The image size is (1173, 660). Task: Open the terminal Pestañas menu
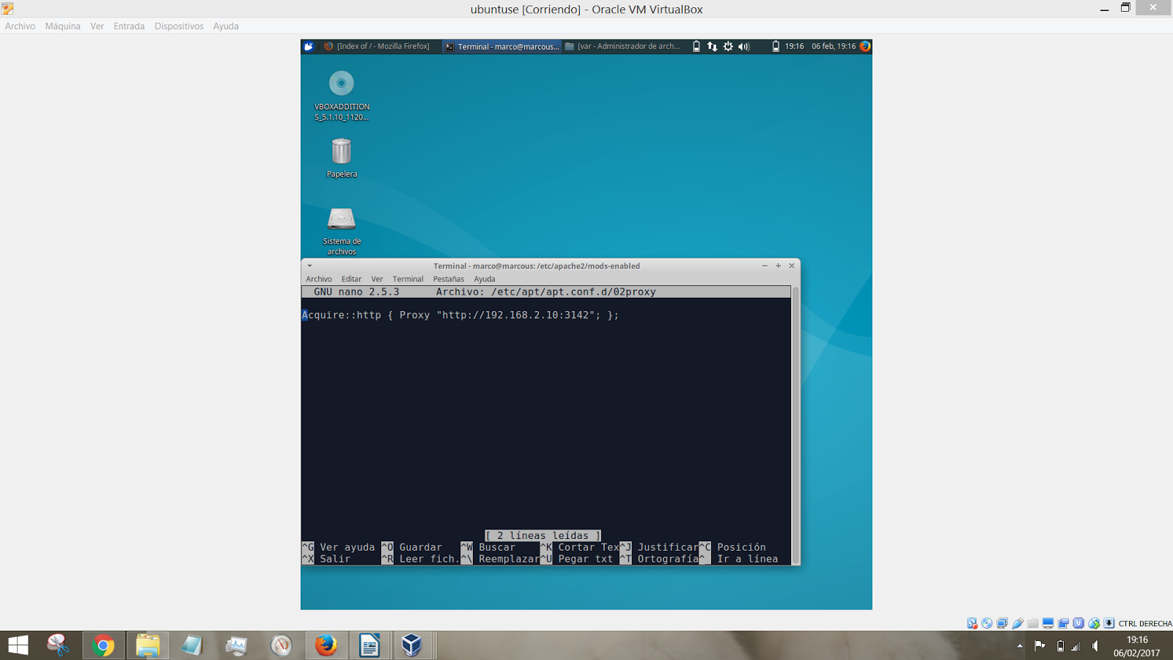pos(449,279)
